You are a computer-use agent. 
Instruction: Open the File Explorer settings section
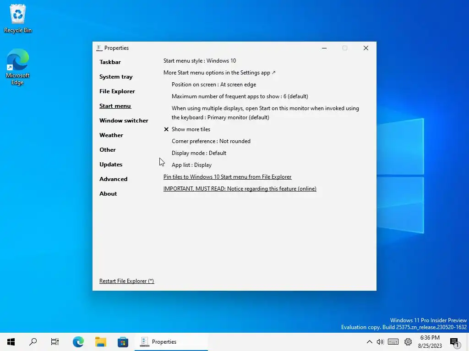point(117,91)
